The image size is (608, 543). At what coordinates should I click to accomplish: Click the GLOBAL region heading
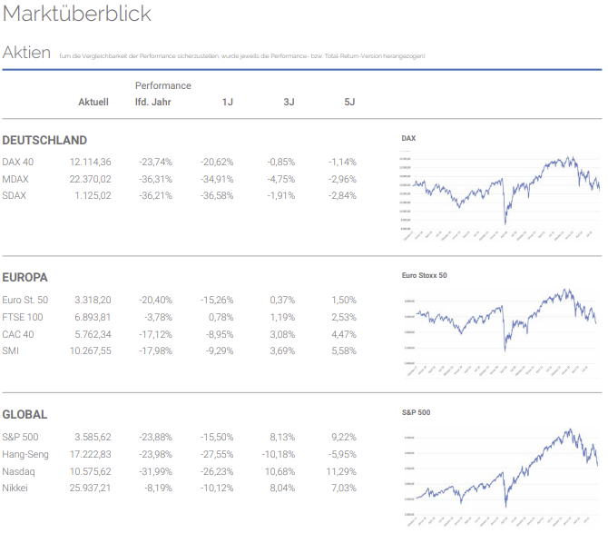point(25,414)
